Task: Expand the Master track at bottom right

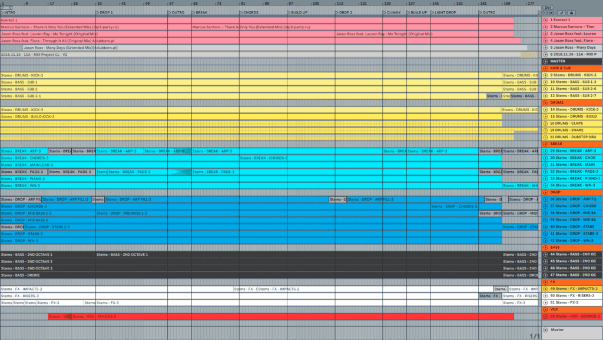Action: (x=545, y=330)
